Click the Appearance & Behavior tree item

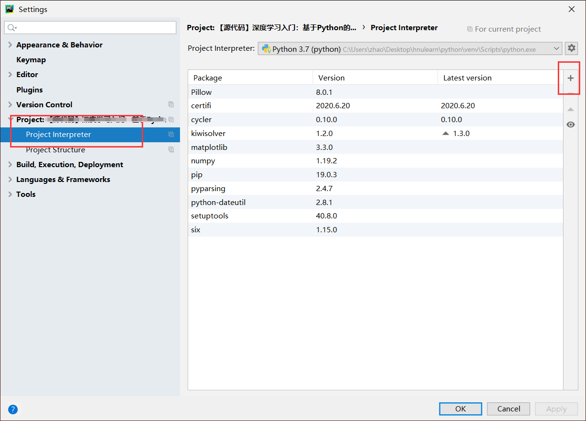[59, 45]
